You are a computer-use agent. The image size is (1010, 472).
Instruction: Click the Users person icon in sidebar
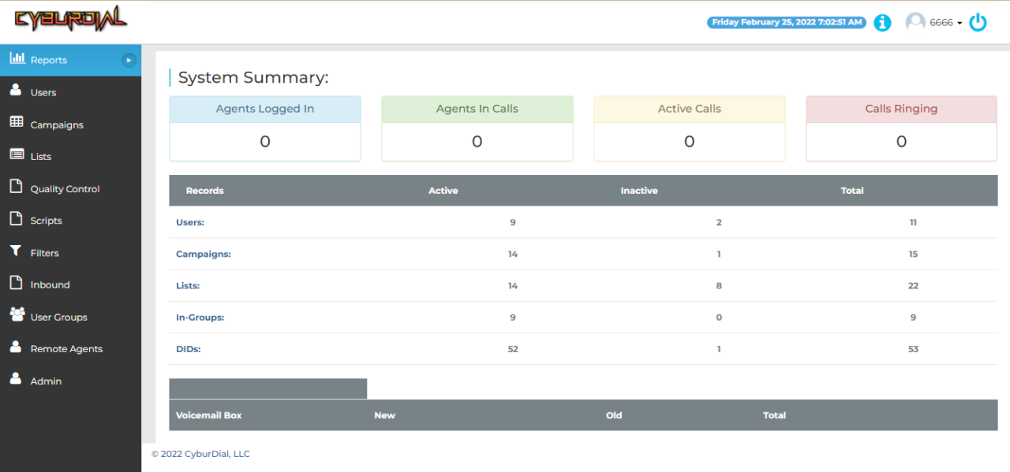pos(16,91)
